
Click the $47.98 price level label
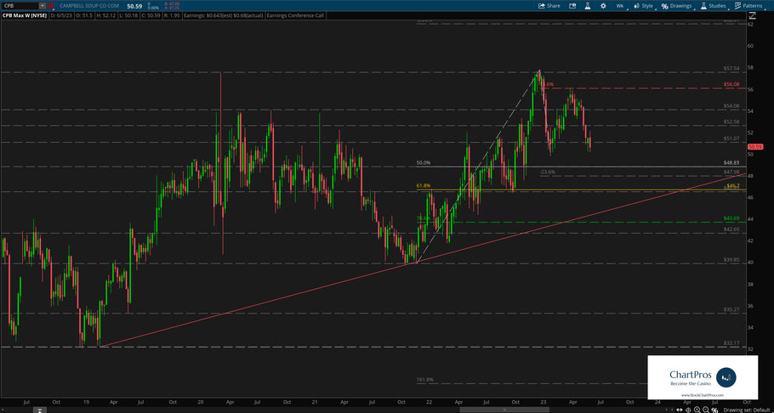pos(731,172)
